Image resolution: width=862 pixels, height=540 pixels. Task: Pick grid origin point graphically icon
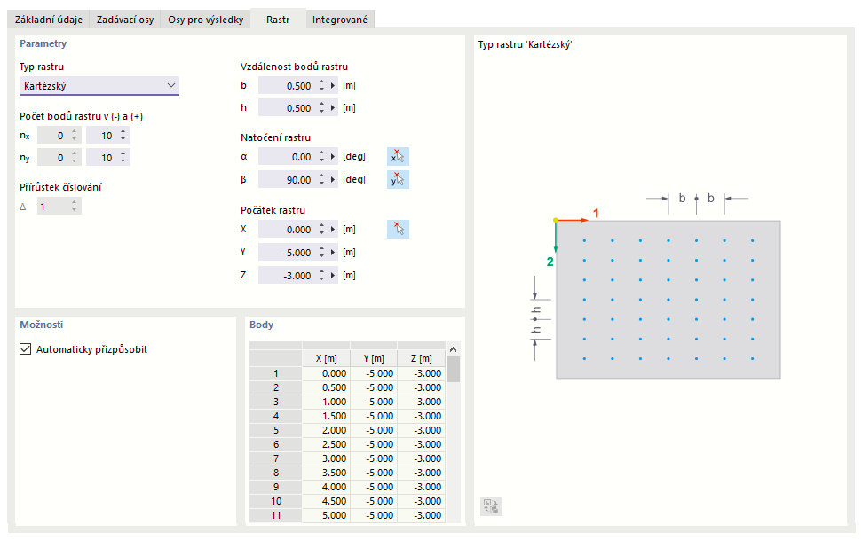coord(398,229)
